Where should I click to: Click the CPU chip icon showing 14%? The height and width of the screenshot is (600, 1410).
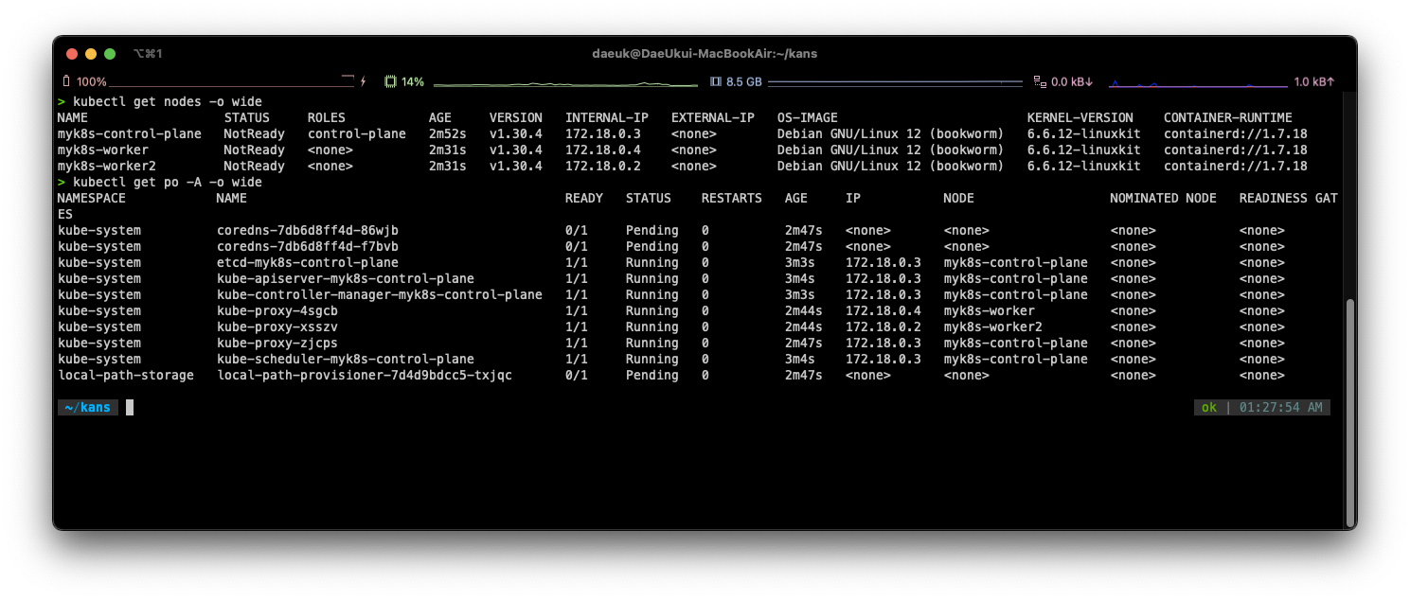click(390, 82)
